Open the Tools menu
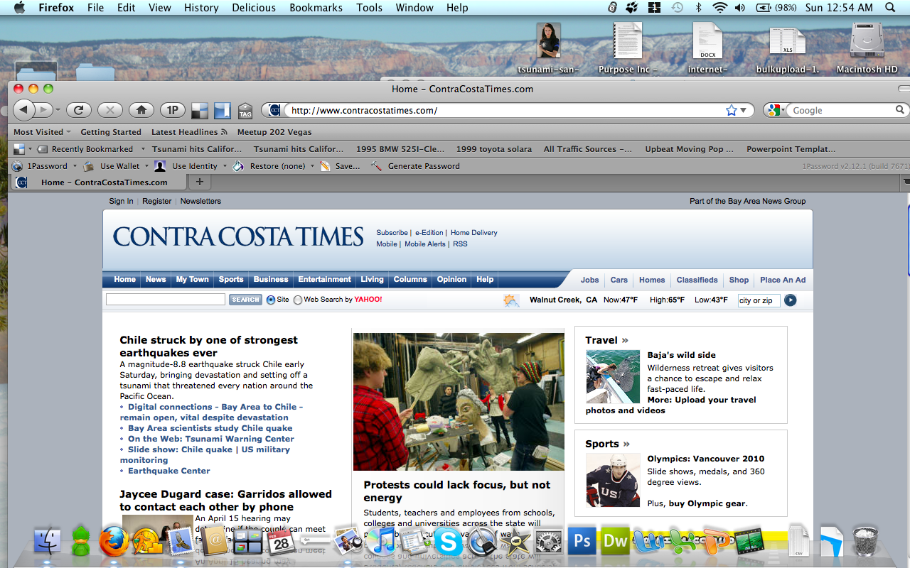Screen dimensions: 910x568 369,8
